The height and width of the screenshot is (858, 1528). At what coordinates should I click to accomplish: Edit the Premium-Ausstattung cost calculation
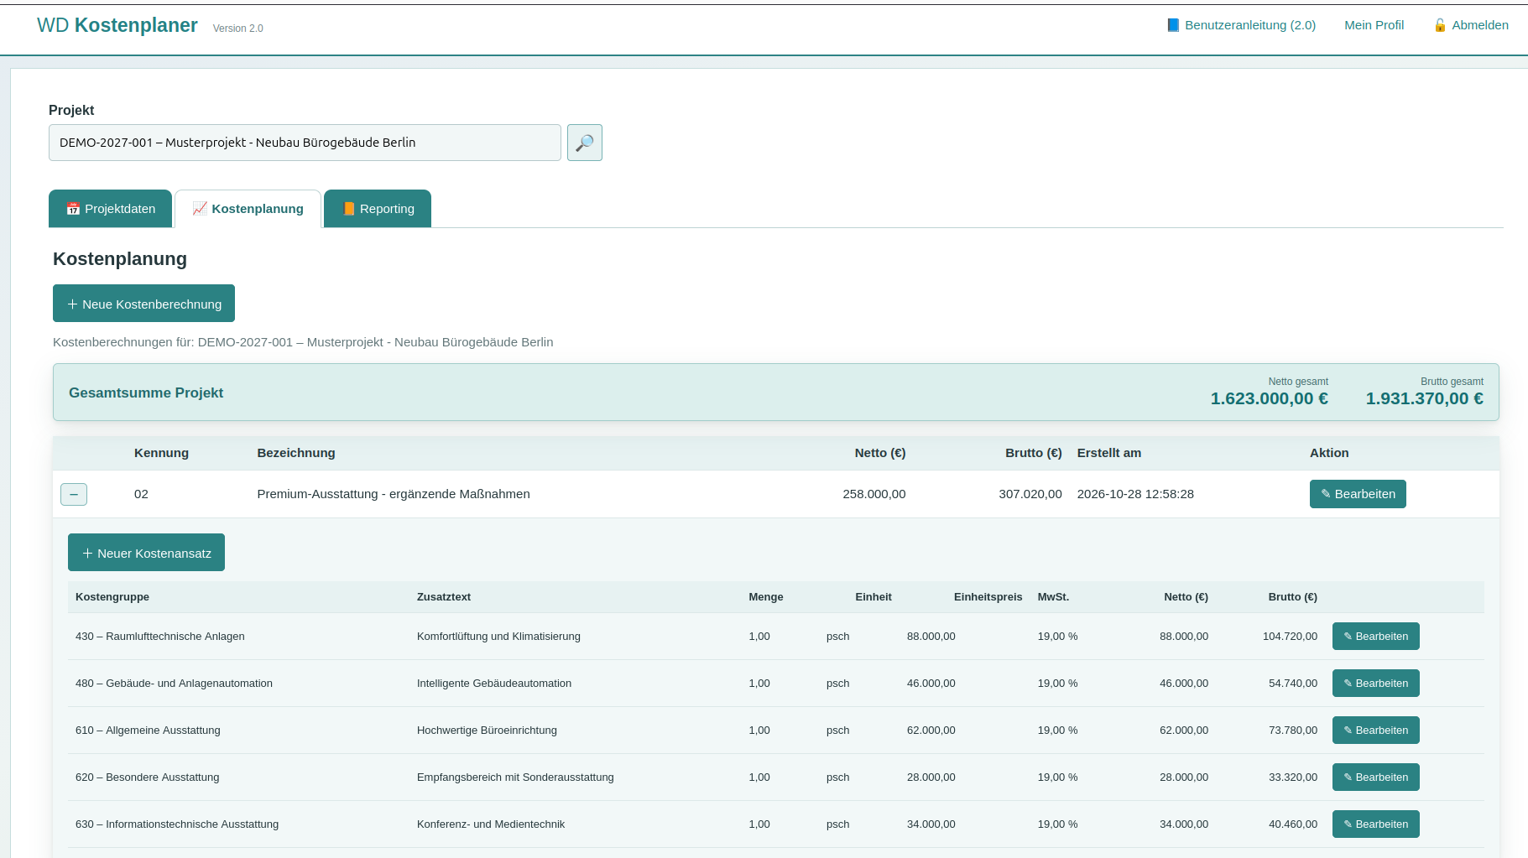coord(1358,494)
